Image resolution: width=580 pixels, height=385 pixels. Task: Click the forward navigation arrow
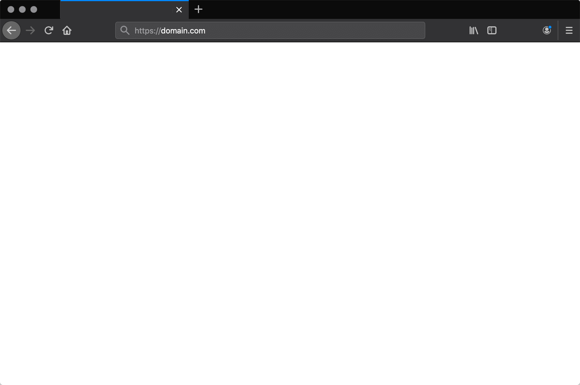[31, 30]
